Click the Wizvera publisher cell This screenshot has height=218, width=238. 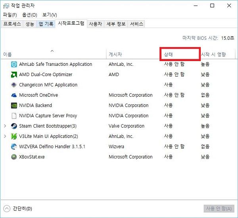(116, 147)
